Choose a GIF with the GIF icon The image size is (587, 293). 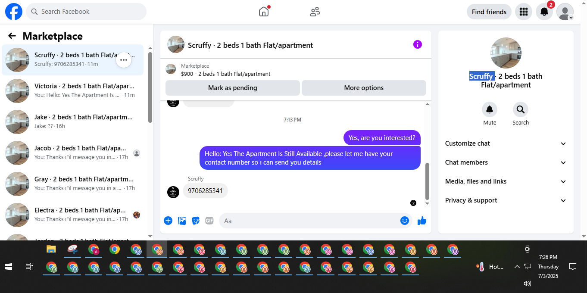pos(209,221)
